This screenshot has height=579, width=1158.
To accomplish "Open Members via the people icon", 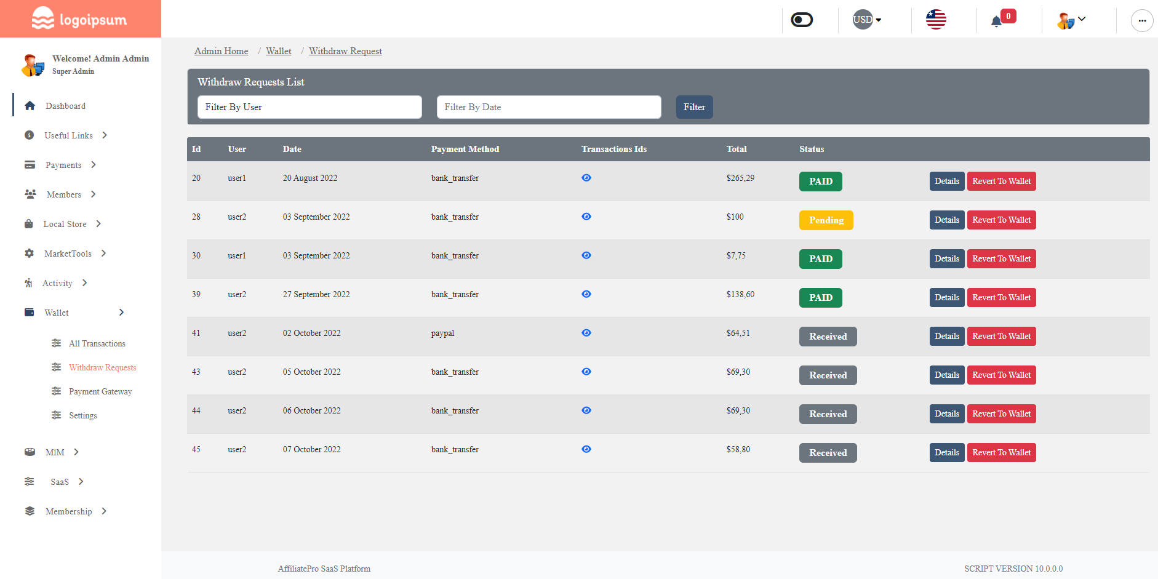I will [x=30, y=194].
